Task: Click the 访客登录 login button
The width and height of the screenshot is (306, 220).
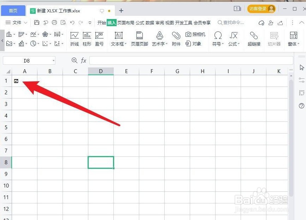Action: click(x=261, y=8)
